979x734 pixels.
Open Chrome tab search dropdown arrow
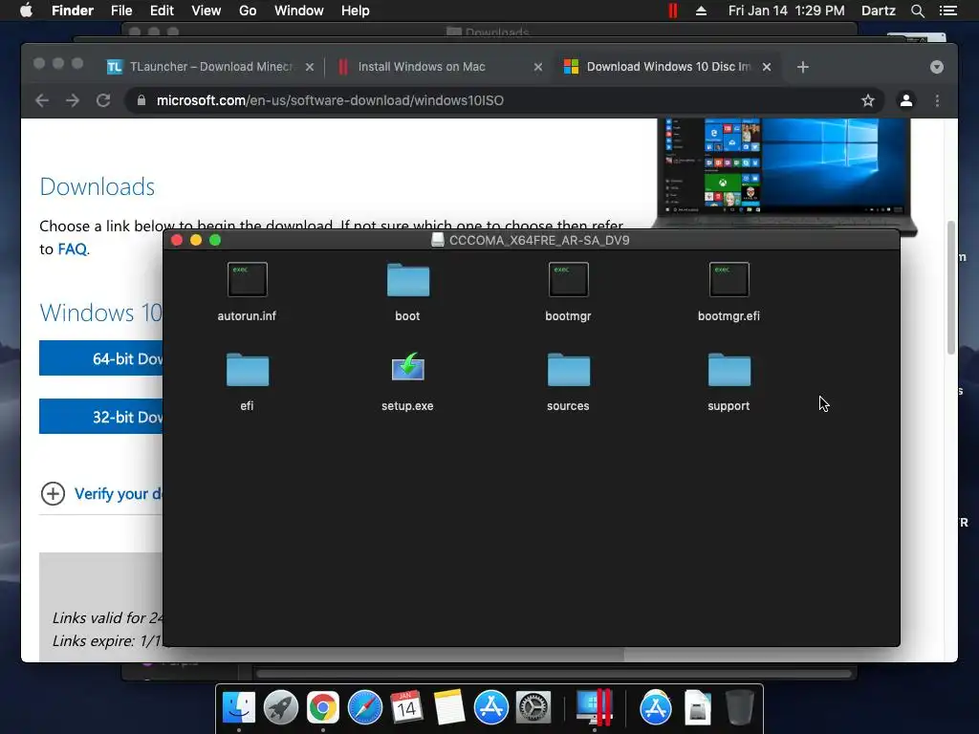coord(937,67)
